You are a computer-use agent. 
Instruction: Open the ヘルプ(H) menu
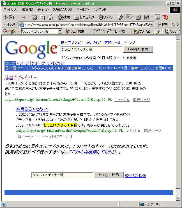[x=99, y=10]
